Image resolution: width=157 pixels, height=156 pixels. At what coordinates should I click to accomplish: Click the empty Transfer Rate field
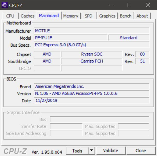(x=66, y=126)
